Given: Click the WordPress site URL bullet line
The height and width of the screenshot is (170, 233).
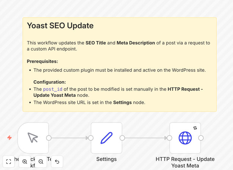Looking at the screenshot, I should (x=89, y=102).
